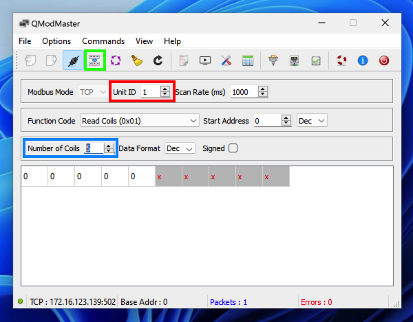Click the Scan Rate (ms) input field

[x=244, y=92]
